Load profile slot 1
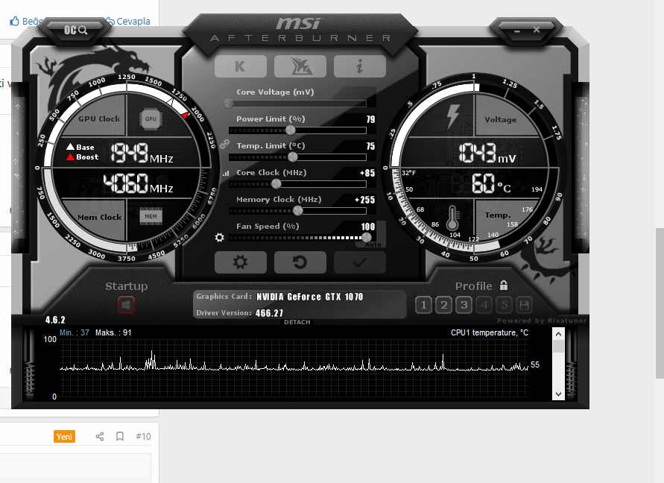The width and height of the screenshot is (664, 483). tap(423, 305)
